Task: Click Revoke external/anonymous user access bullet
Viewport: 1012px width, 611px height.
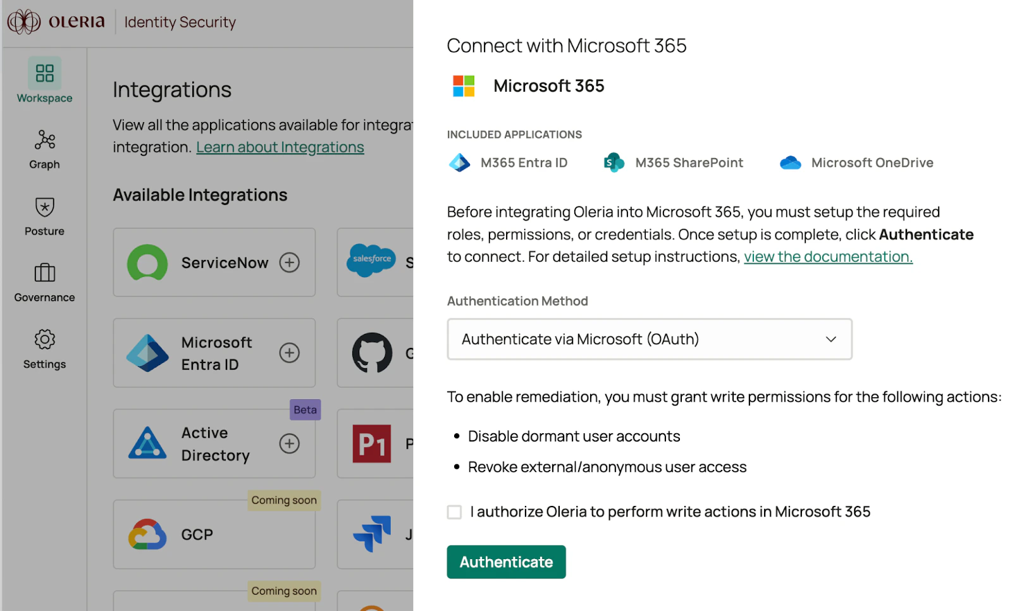Action: (607, 467)
